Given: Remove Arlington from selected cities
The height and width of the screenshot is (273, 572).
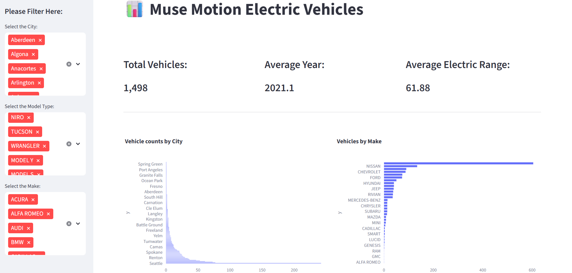Looking at the screenshot, I should click(x=39, y=83).
